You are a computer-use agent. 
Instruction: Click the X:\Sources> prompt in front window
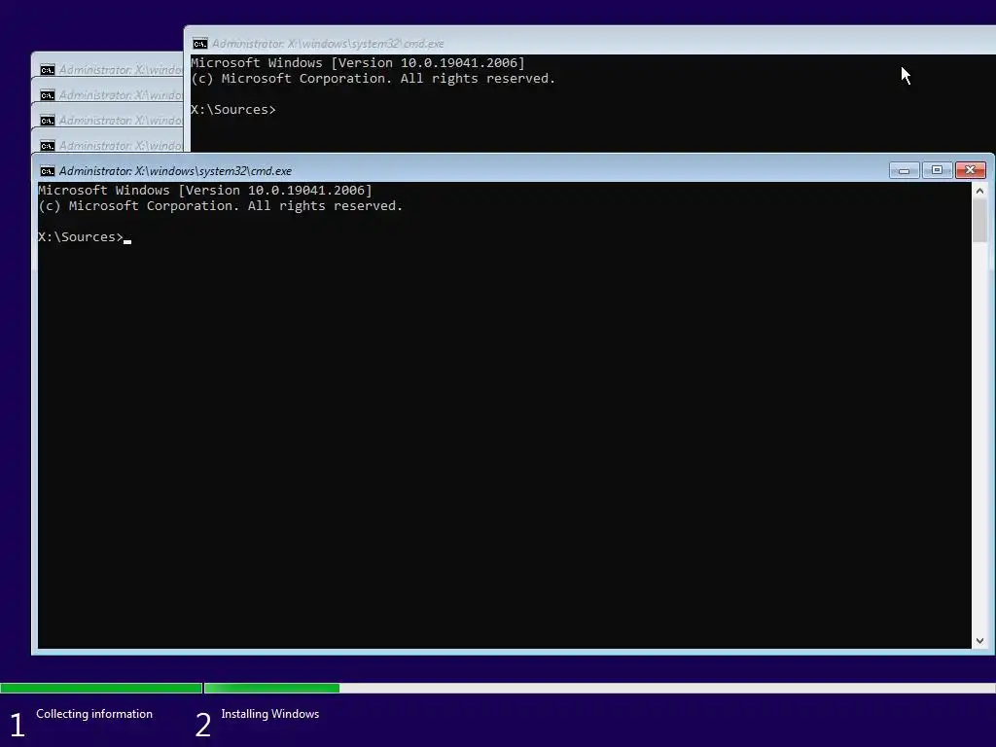click(x=81, y=237)
